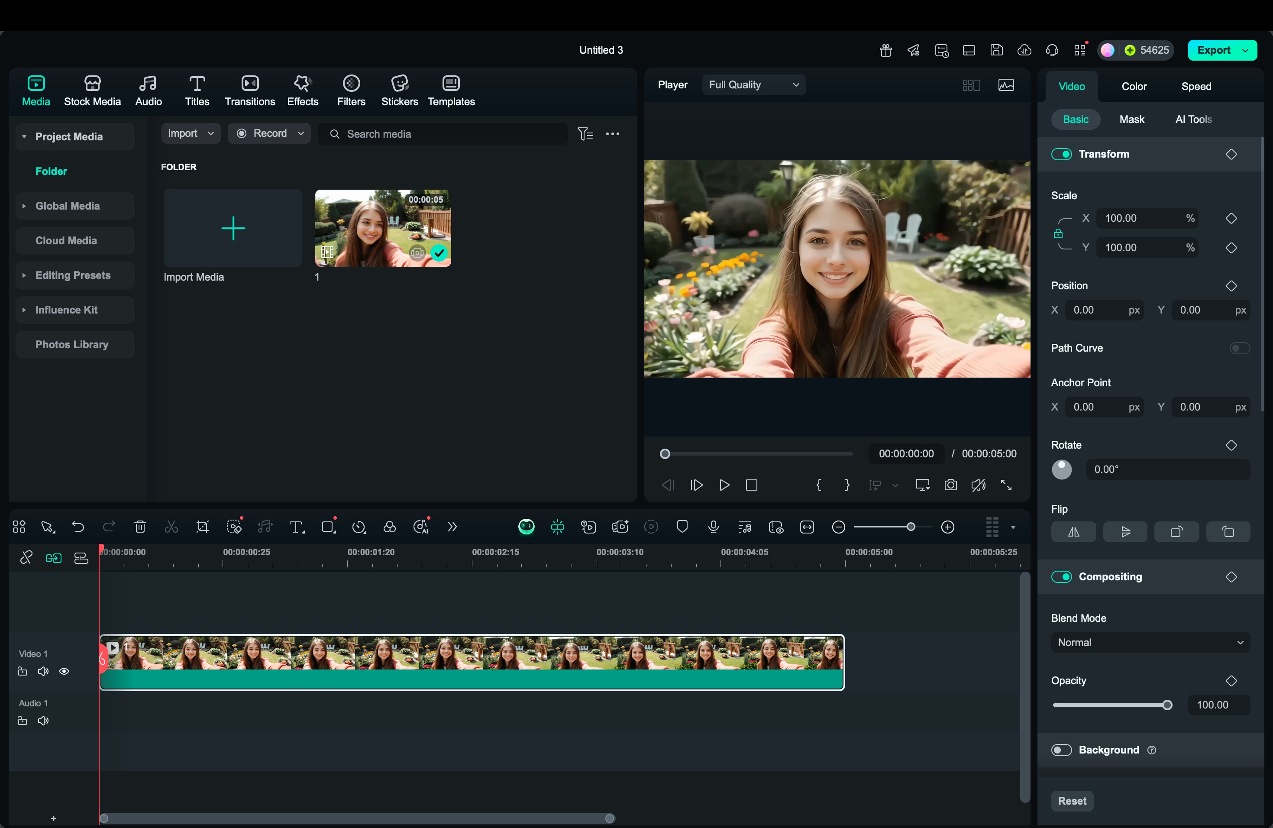
Task: Open the Stock Media panel
Action: (93, 90)
